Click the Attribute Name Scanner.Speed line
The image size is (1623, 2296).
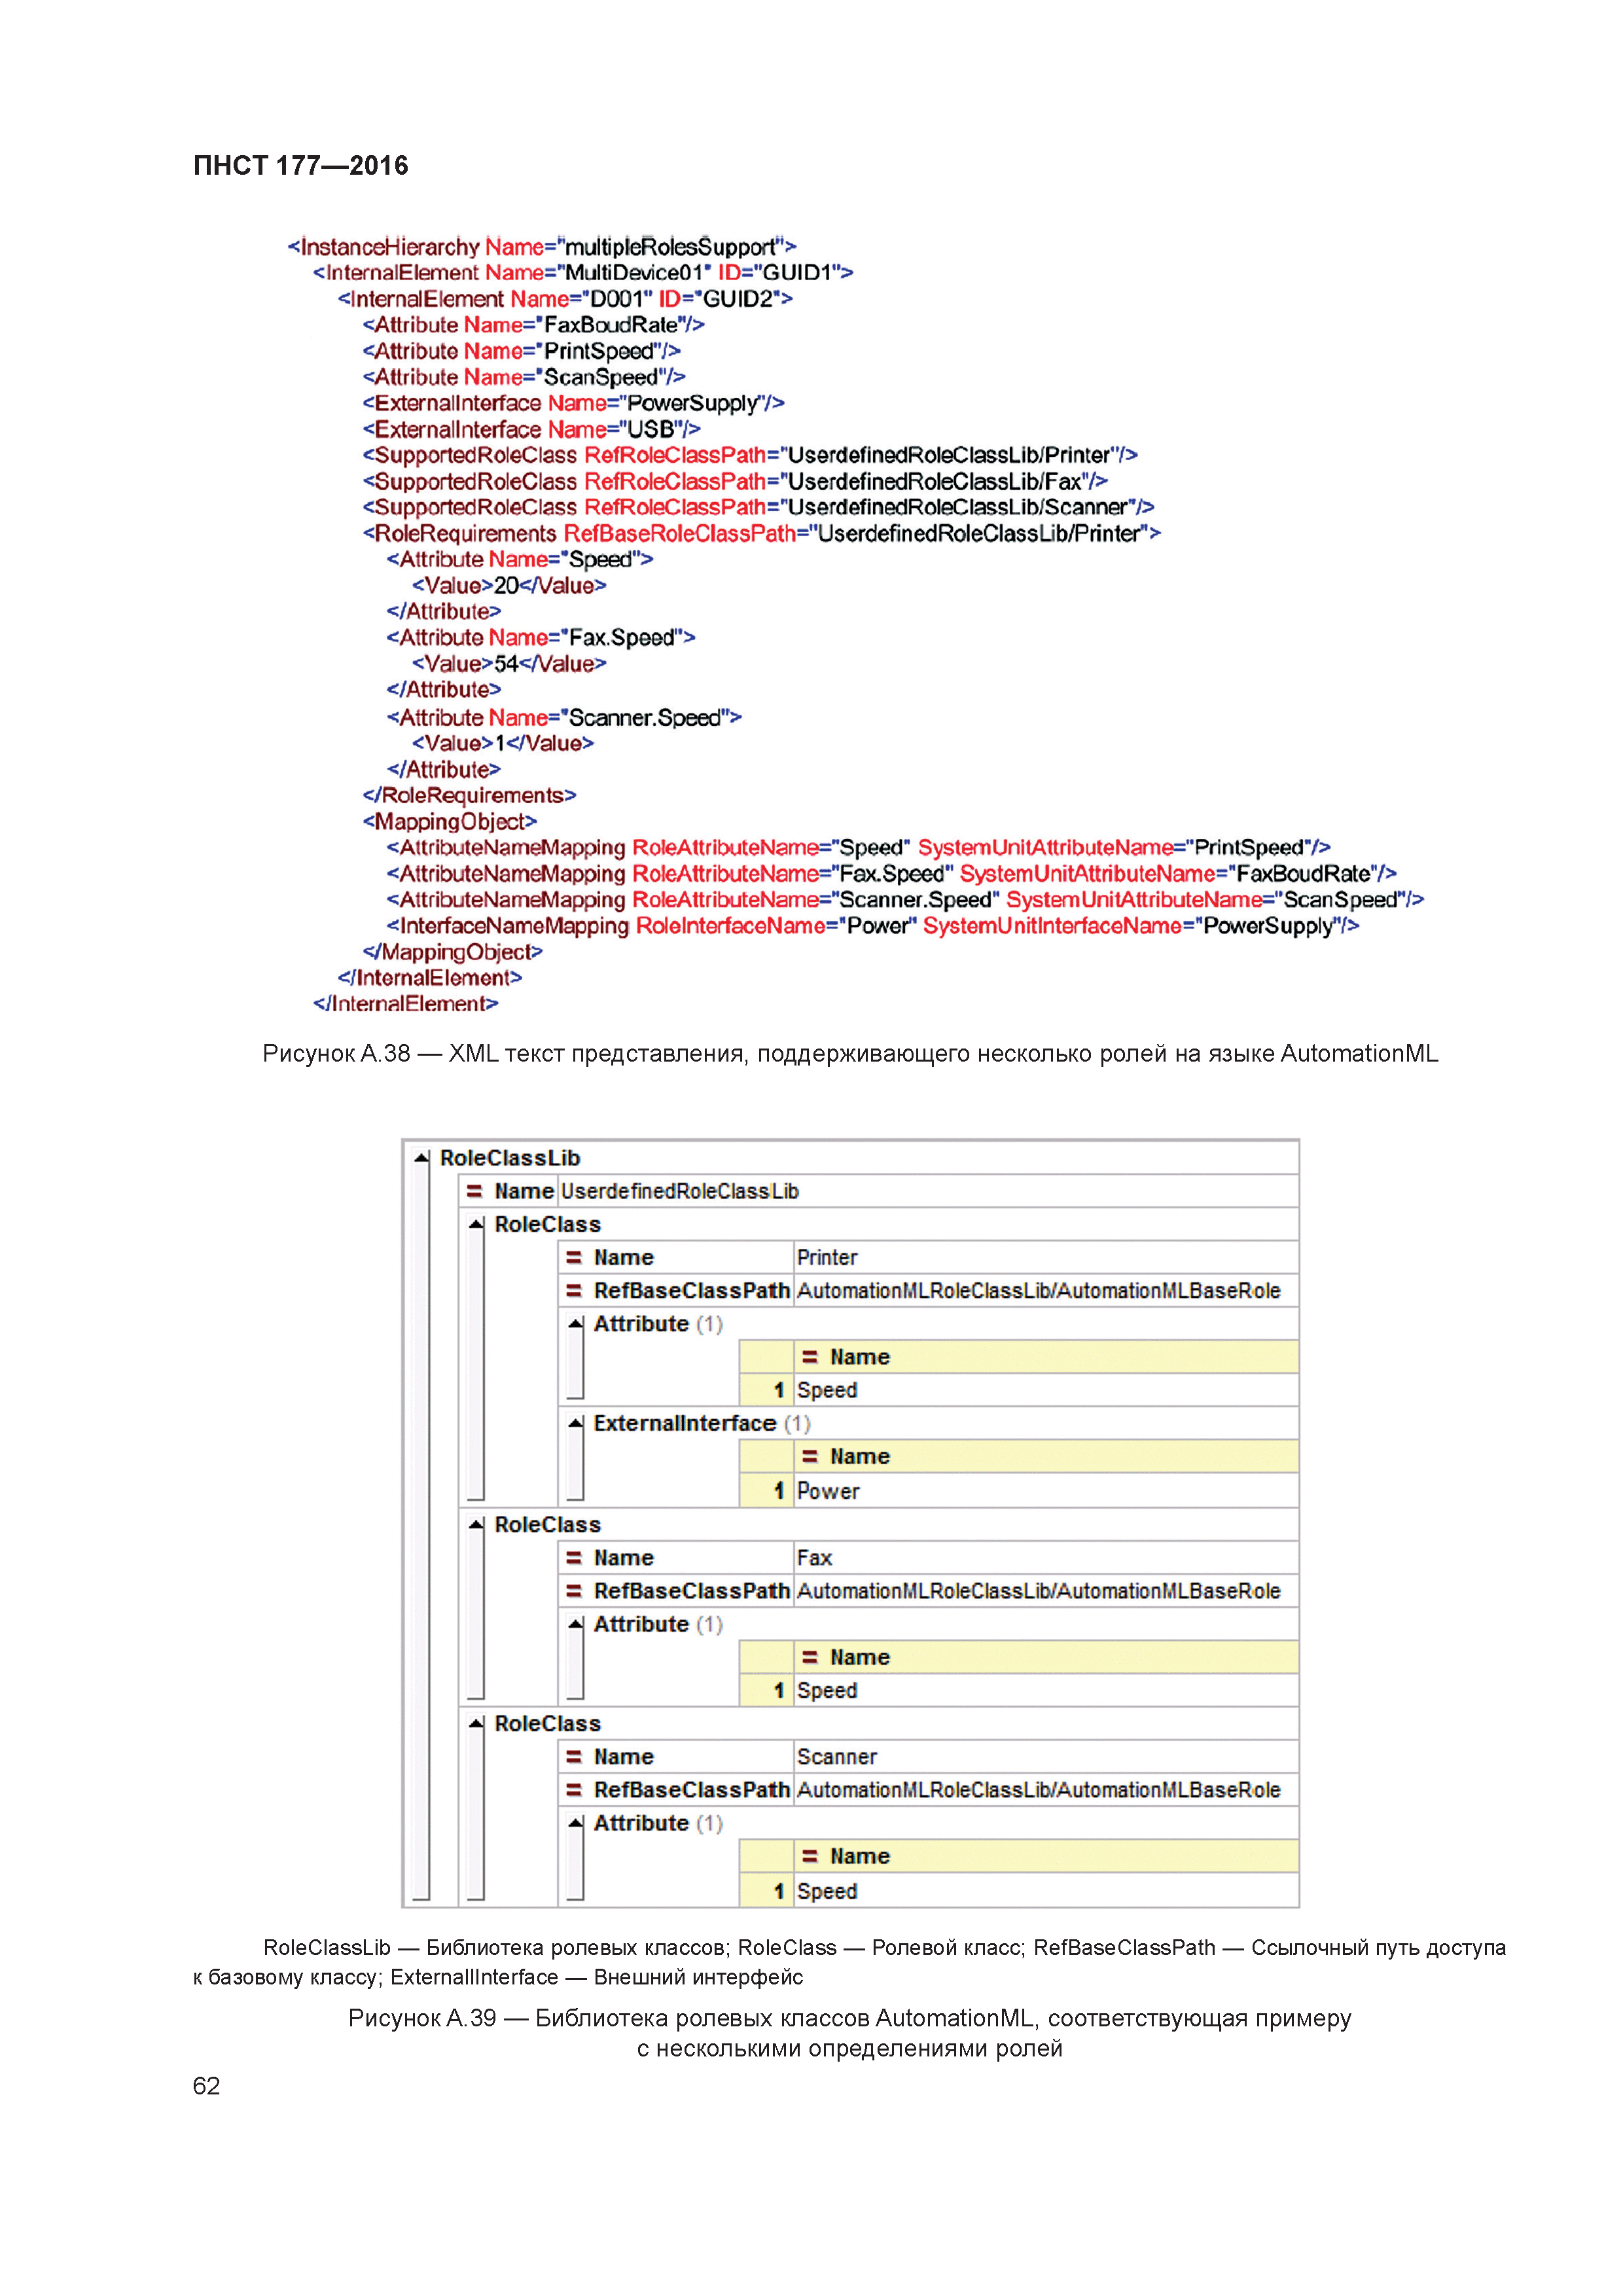click(x=564, y=717)
